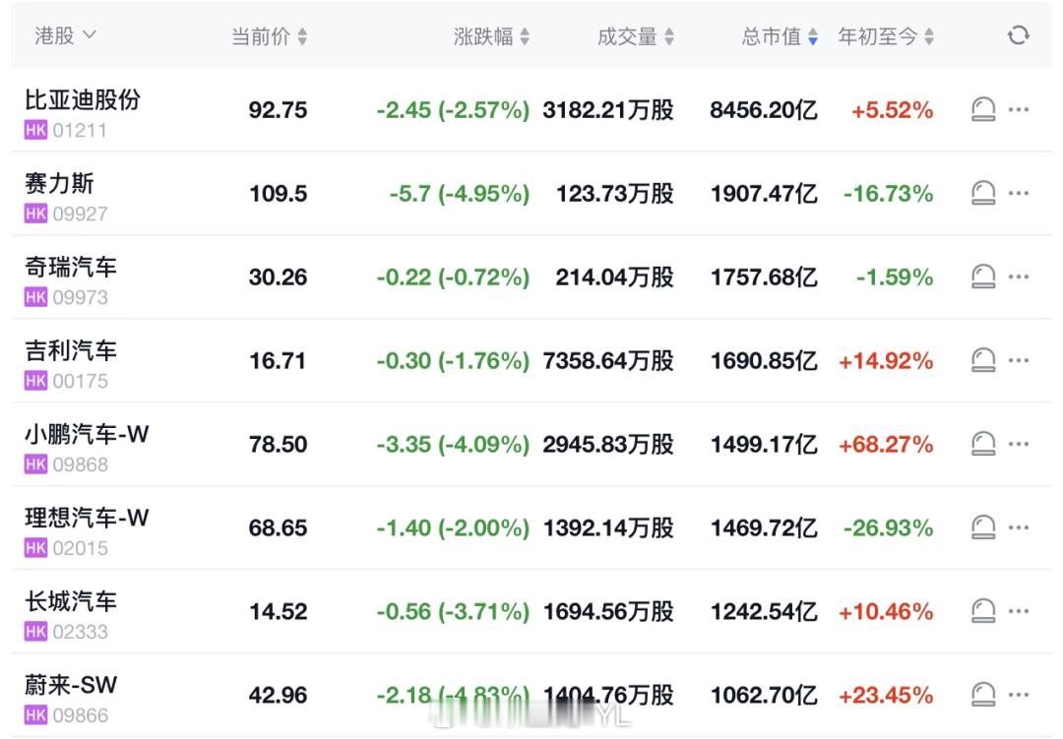1063x739 pixels.
Task: Click volume 2945.83万股
Action: click(608, 444)
